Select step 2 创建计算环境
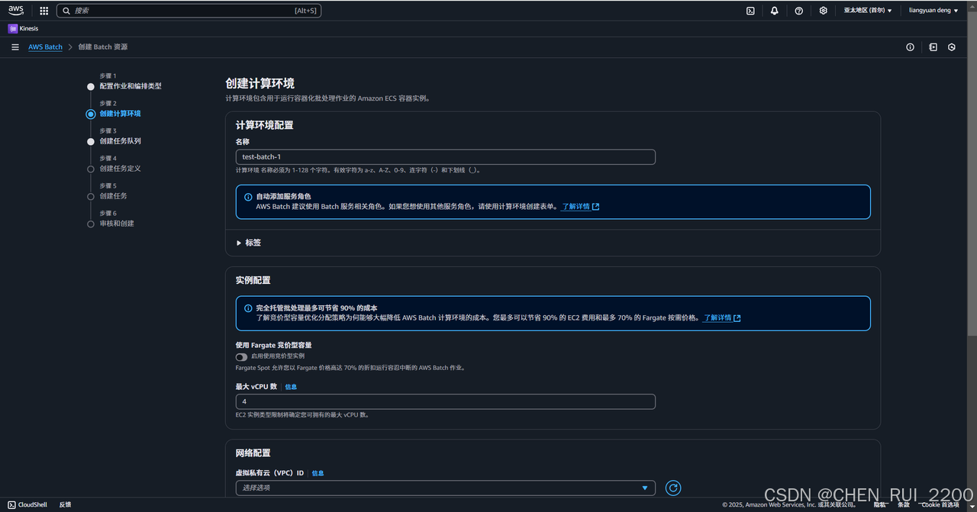This screenshot has height=512, width=977. pos(120,114)
